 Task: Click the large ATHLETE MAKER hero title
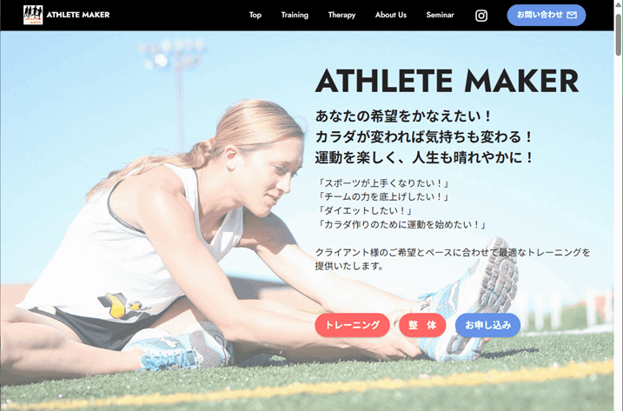pyautogui.click(x=447, y=81)
